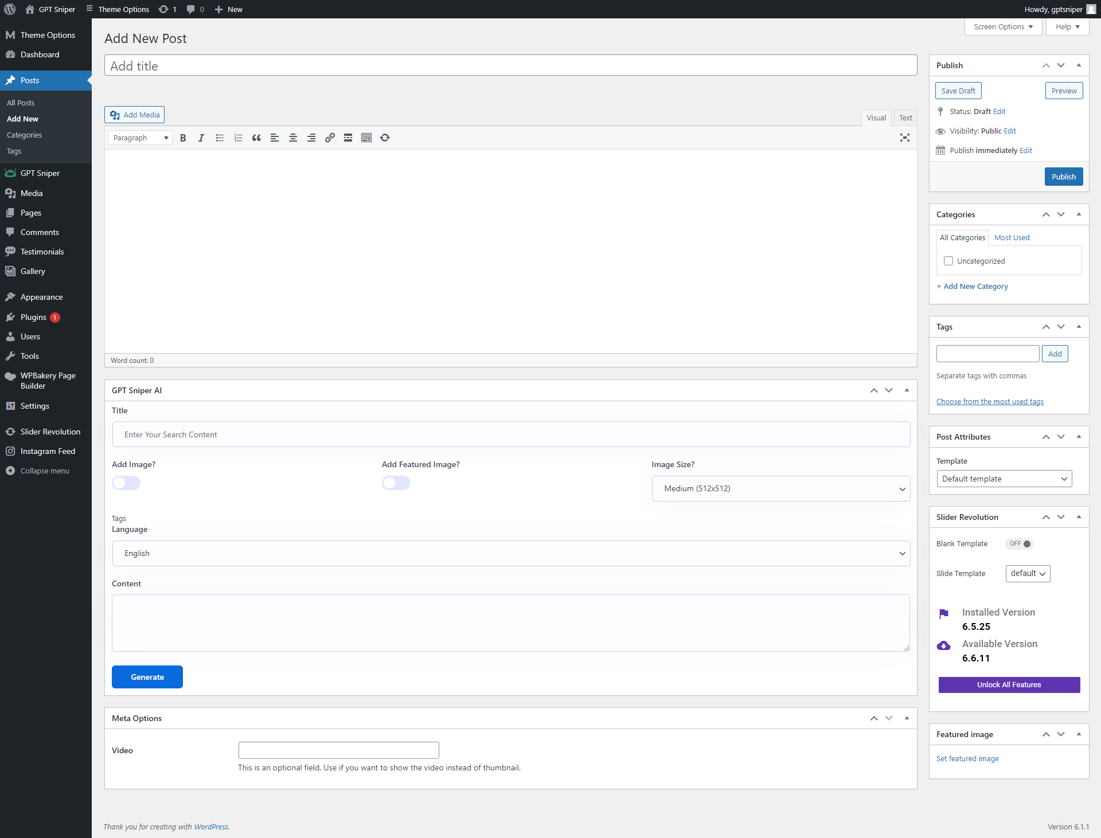The width and height of the screenshot is (1101, 838).
Task: Open Categories submenu item under Posts
Action: pyautogui.click(x=24, y=135)
